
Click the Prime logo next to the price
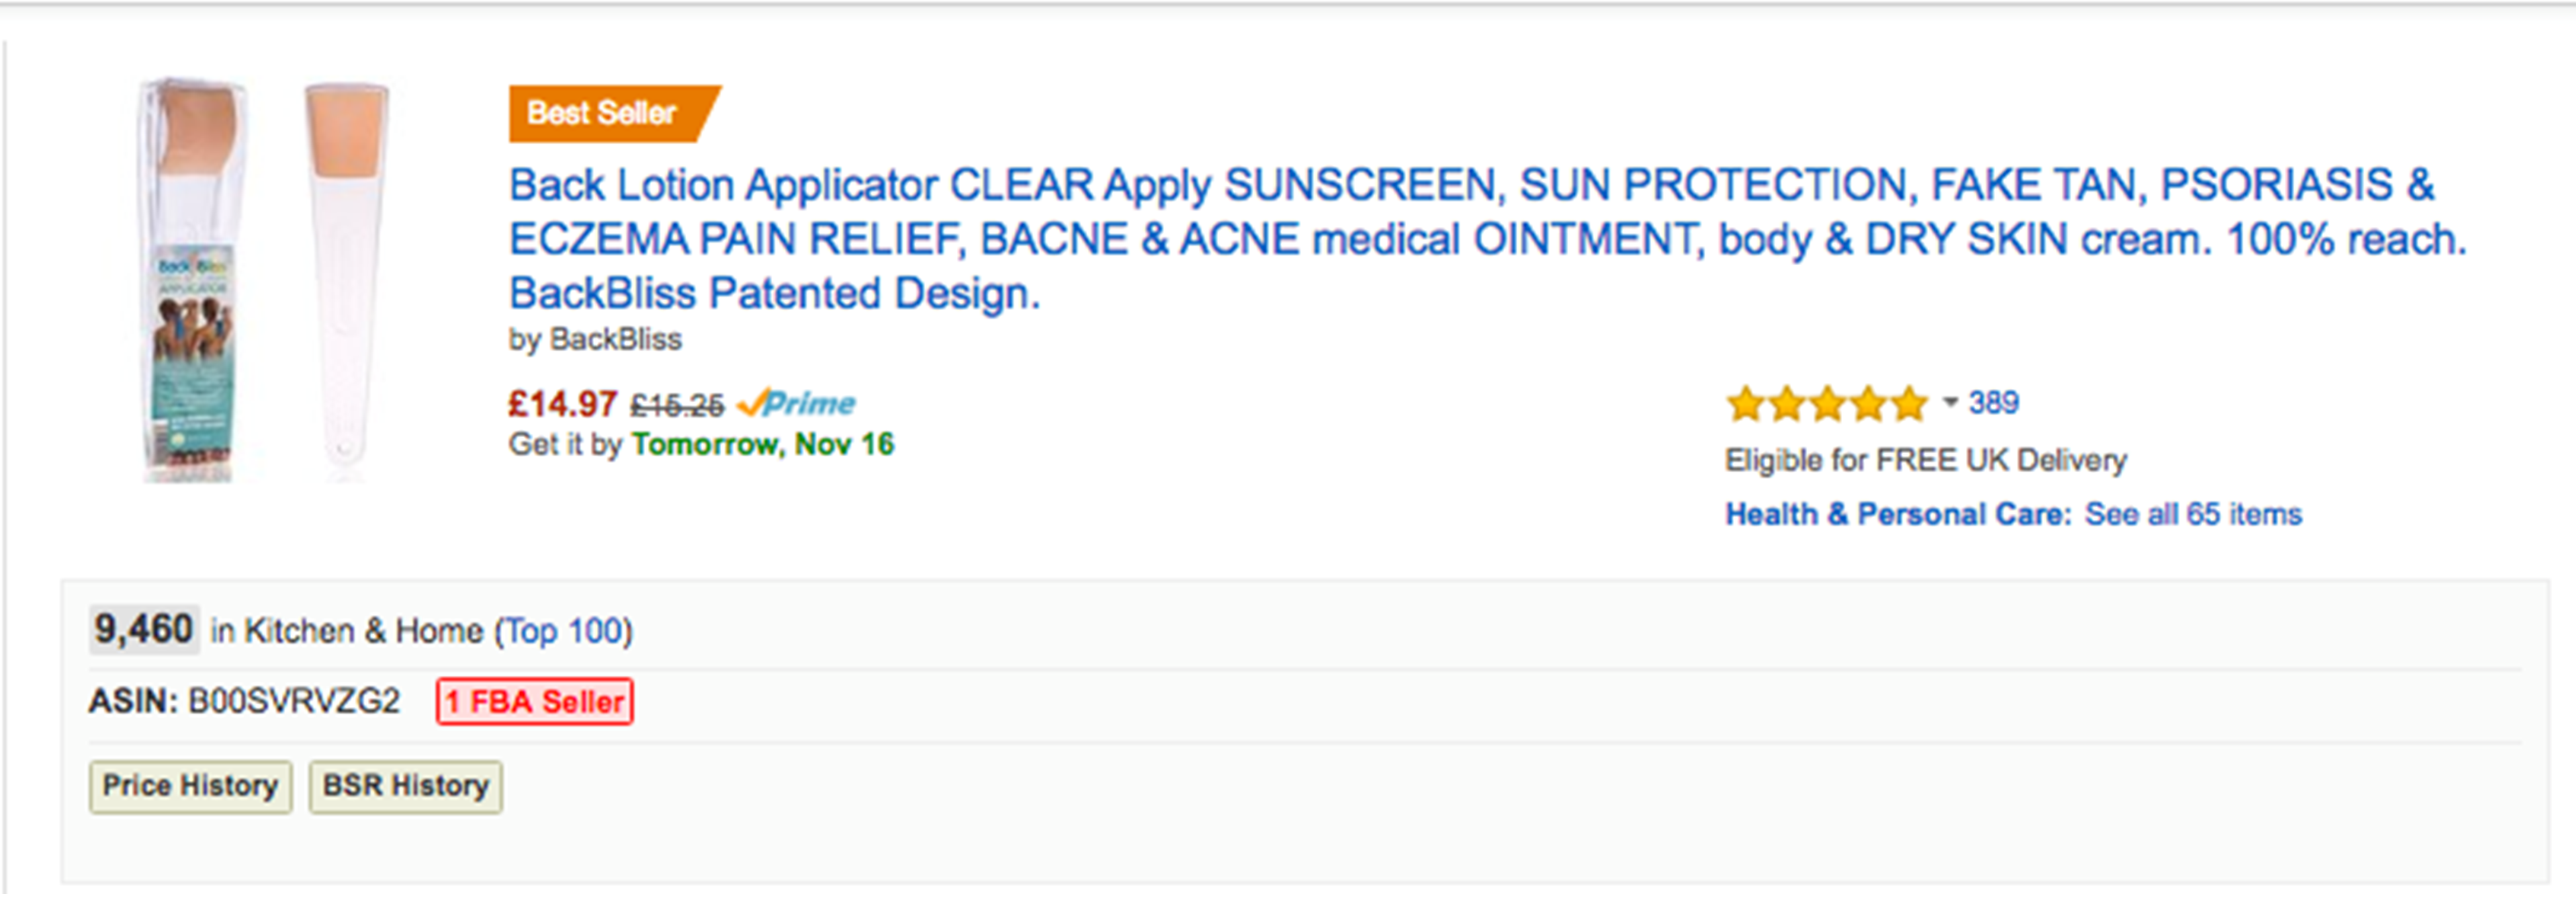796,403
